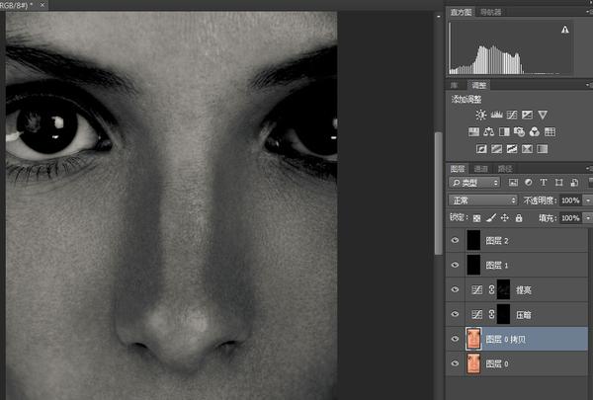
Task: Add a Color Balance adjustment (scales icon)
Action: [x=488, y=132]
